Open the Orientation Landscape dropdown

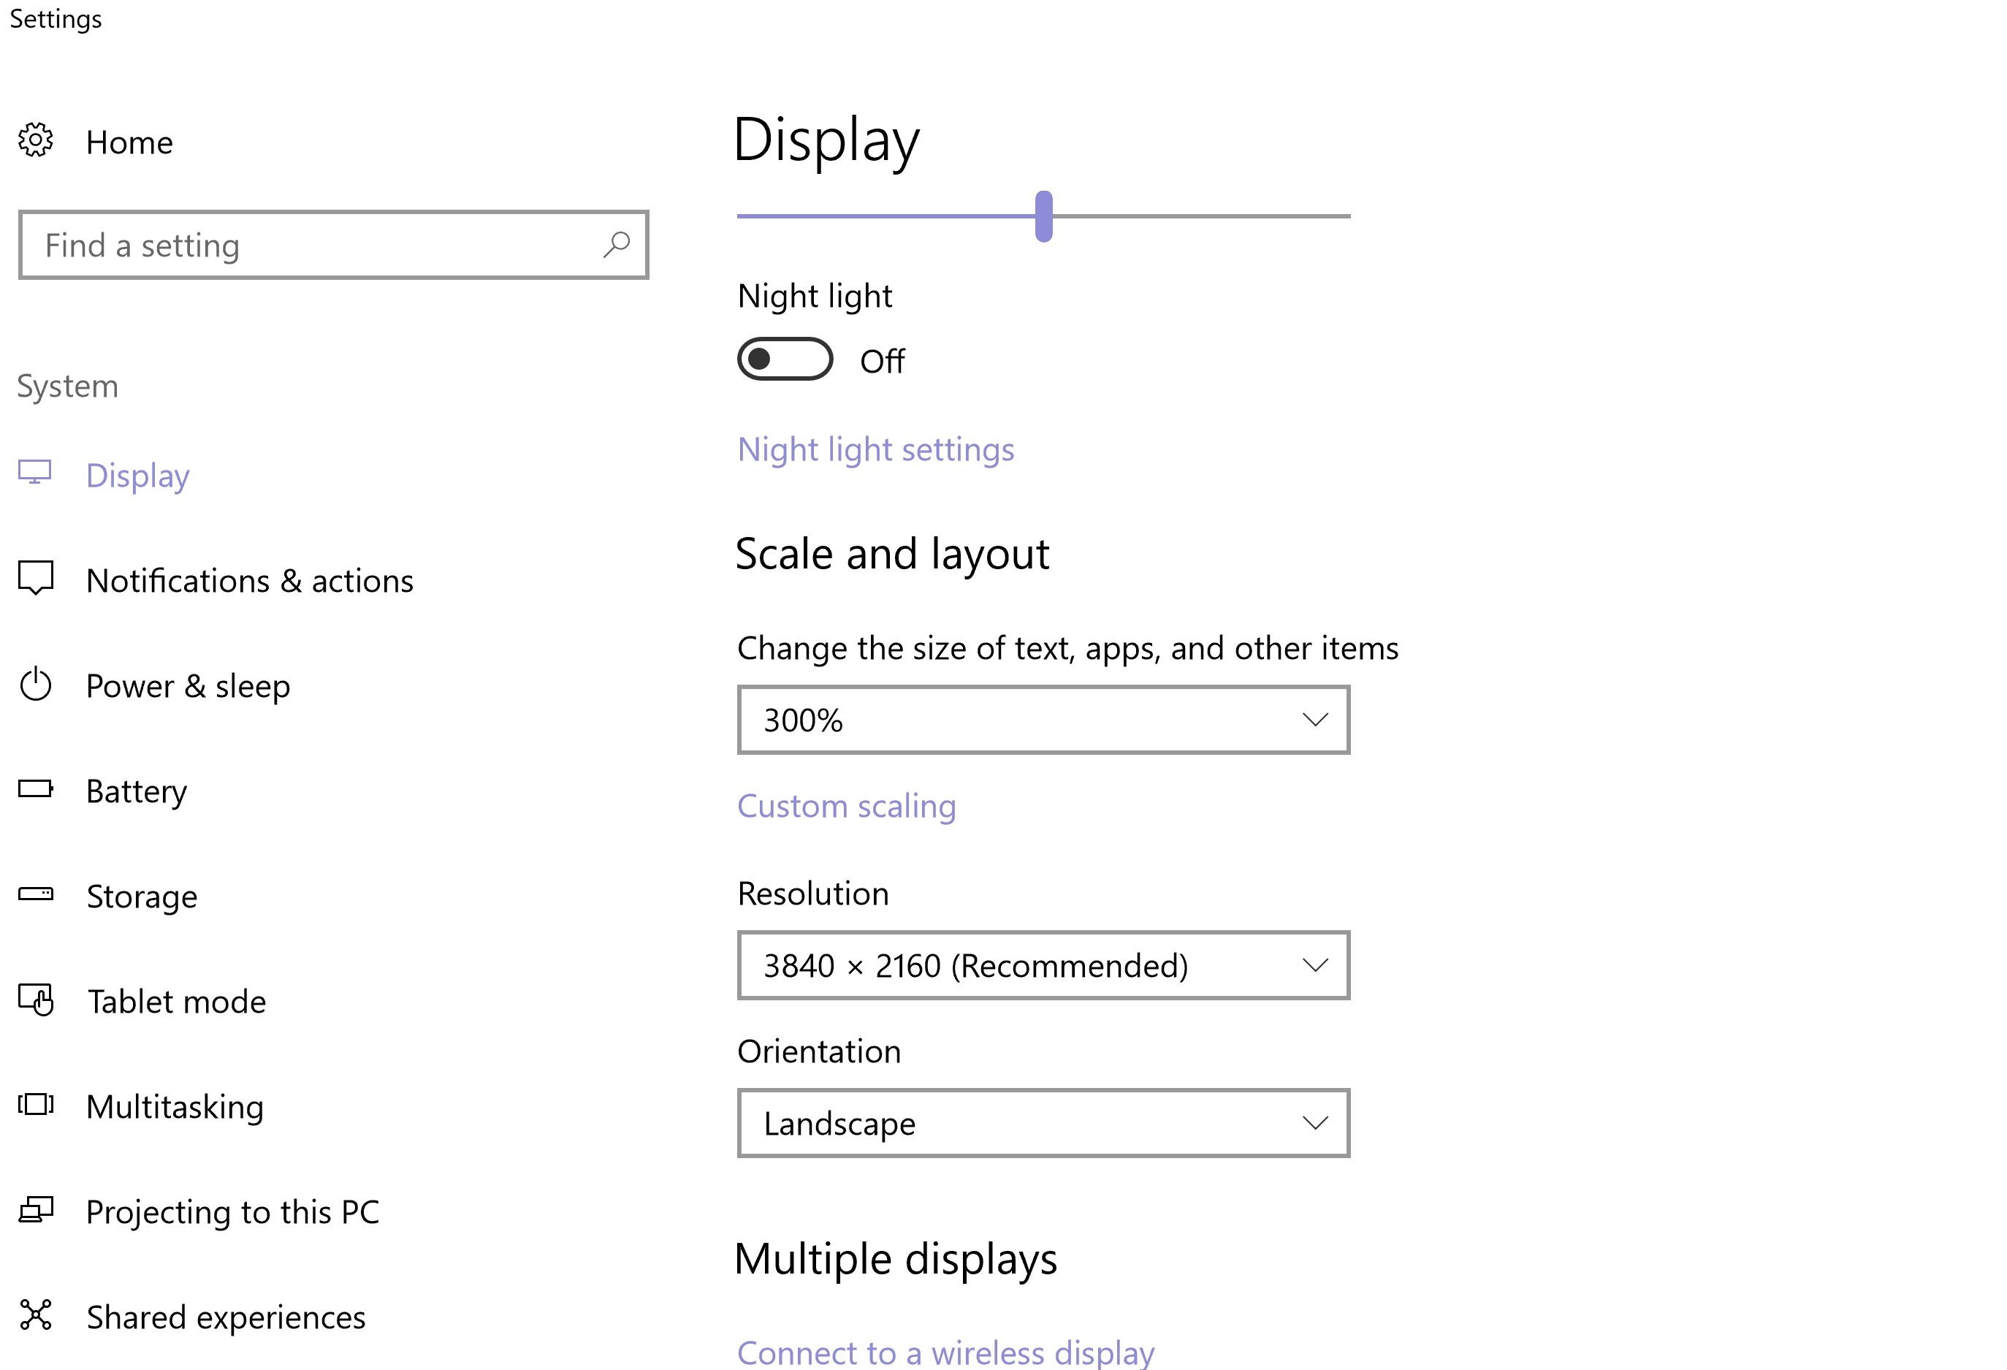pyautogui.click(x=1043, y=1123)
